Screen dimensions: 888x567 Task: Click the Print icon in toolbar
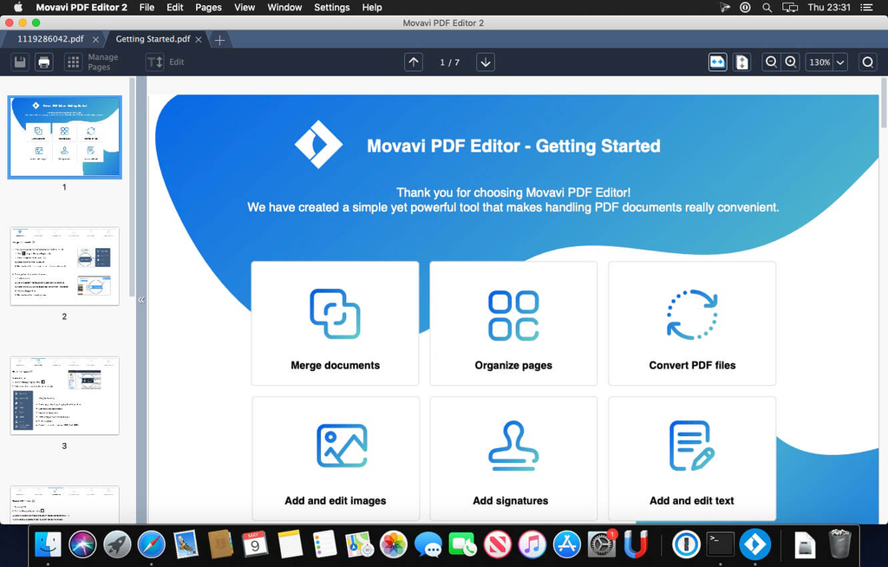tap(44, 62)
